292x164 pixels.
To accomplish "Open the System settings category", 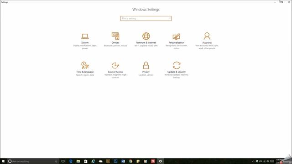I will pos(85,41).
